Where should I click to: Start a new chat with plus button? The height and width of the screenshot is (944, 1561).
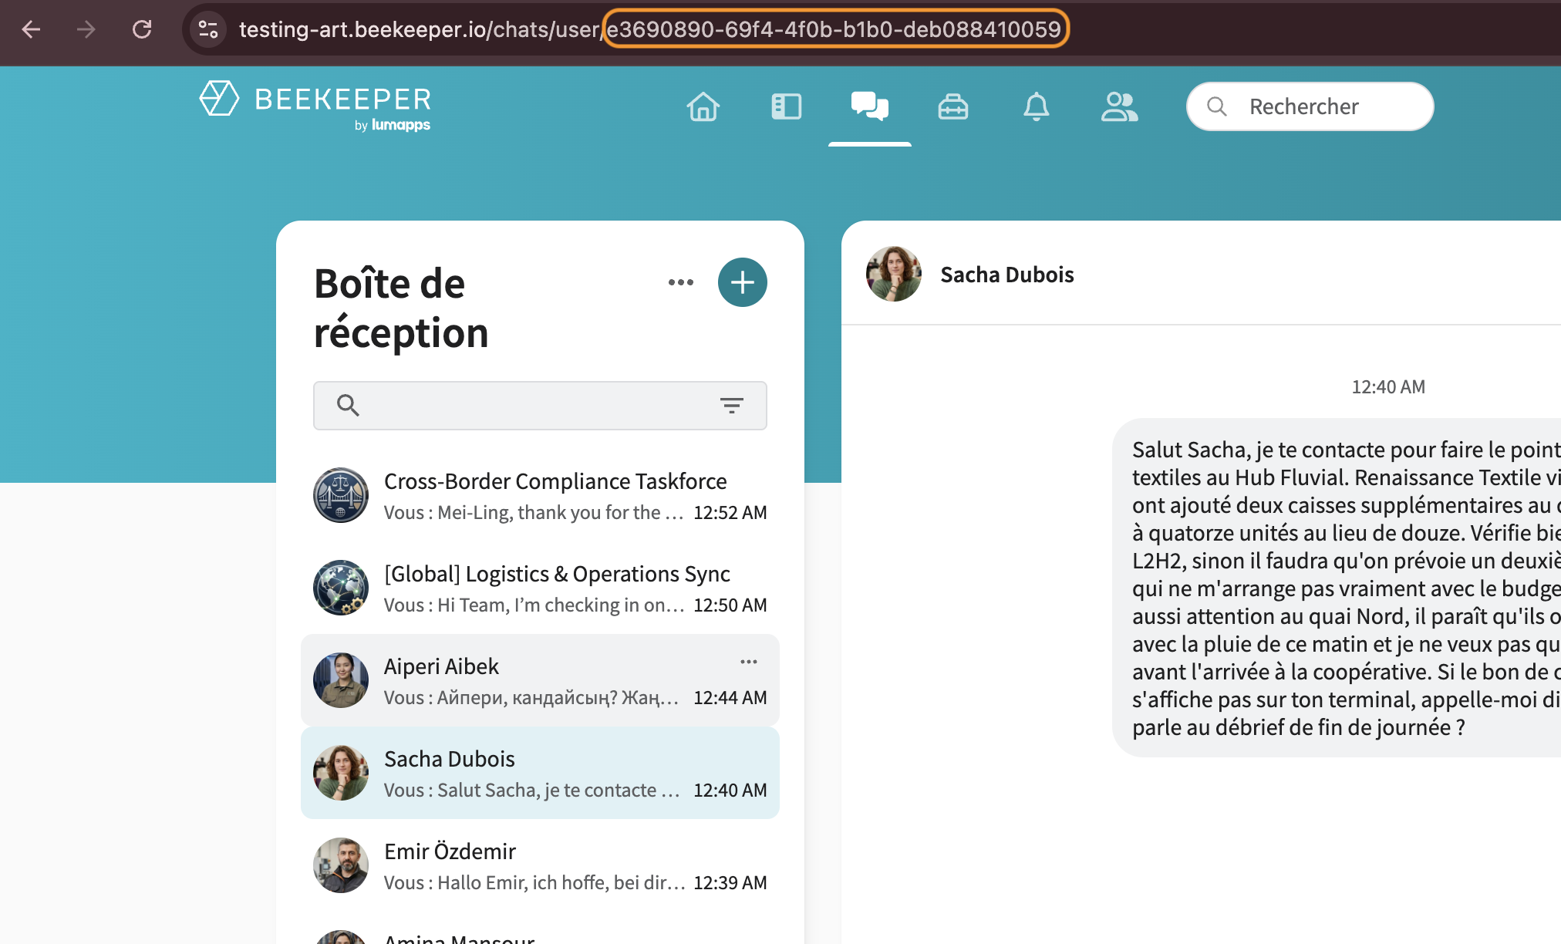tap(742, 282)
